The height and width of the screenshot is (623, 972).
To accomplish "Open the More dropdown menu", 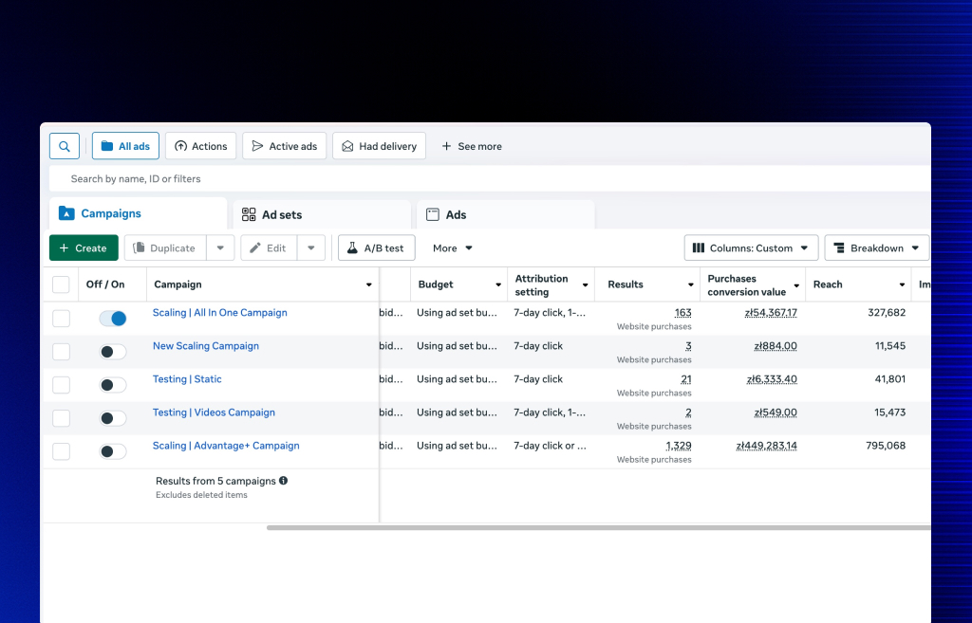I will pos(453,248).
